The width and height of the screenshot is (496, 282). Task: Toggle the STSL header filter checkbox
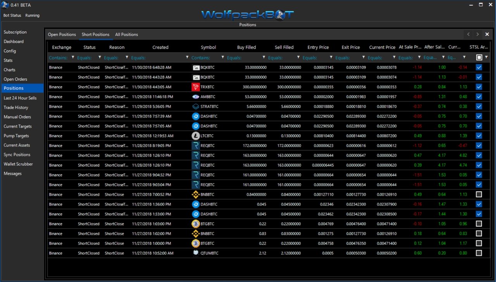pos(479,57)
